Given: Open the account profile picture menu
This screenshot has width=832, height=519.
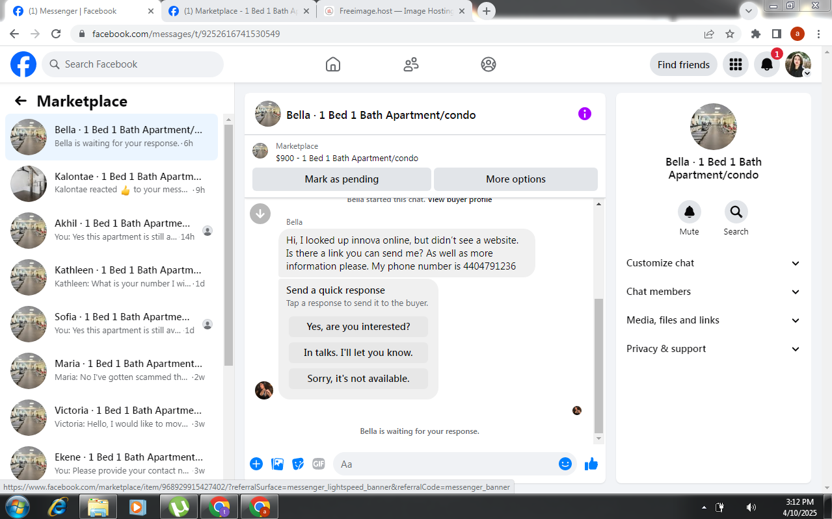Looking at the screenshot, I should coord(798,64).
